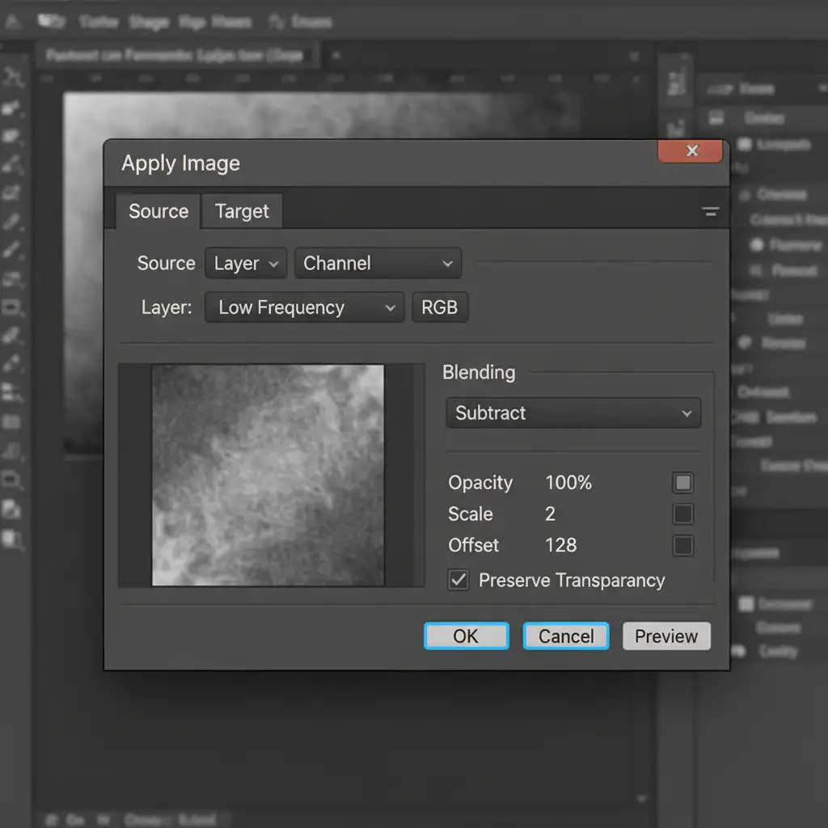Close the Apply Image dialog with the red X
Screen dimensions: 828x828
691,151
